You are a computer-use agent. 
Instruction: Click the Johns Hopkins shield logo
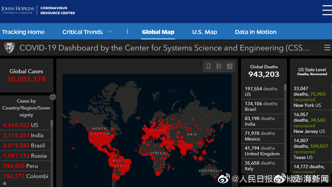point(10,47)
